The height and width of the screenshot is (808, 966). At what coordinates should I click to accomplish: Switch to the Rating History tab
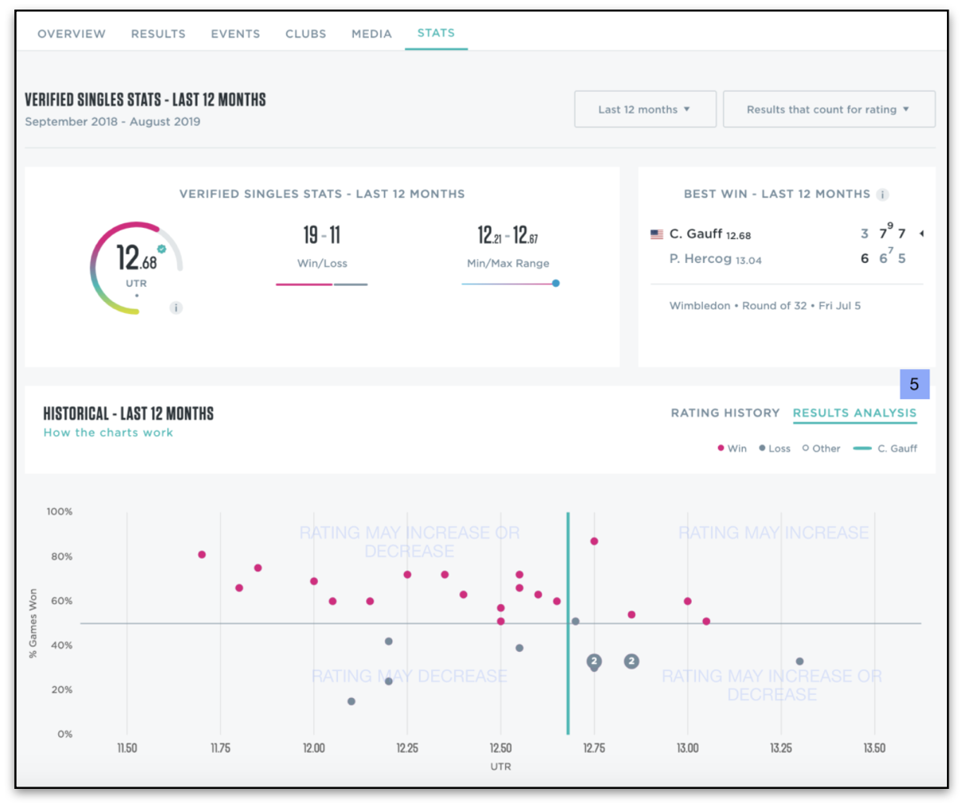725,413
